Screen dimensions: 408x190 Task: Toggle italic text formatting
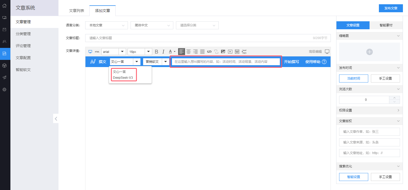tap(163, 52)
